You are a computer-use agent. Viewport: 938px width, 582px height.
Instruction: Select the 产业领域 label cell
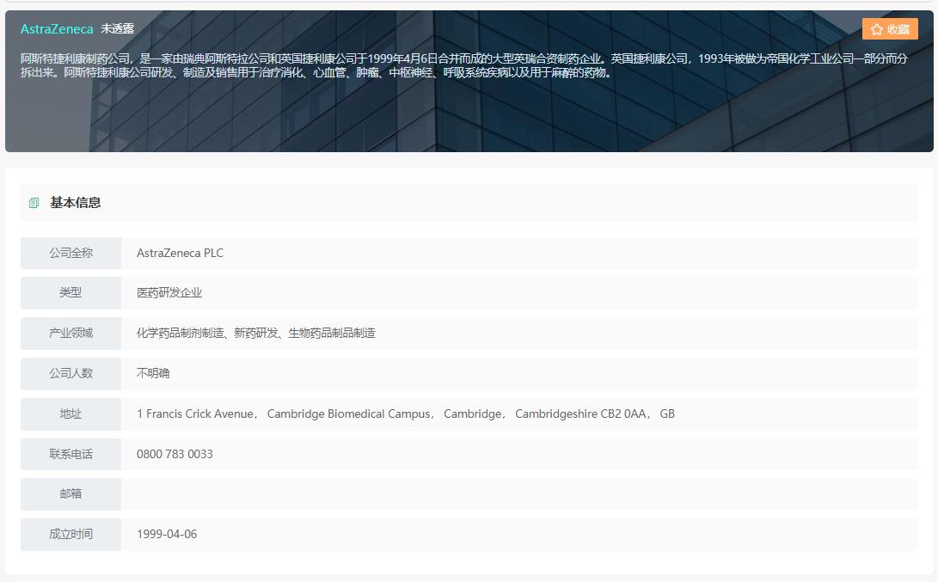[71, 333]
